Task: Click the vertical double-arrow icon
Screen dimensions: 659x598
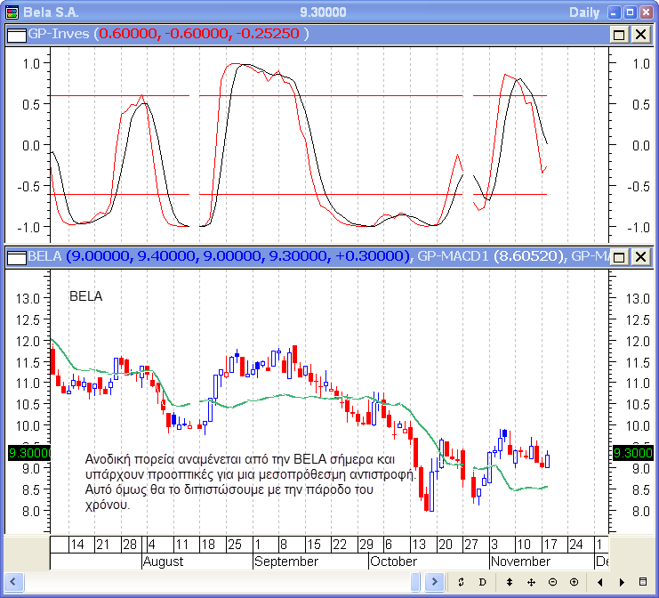Action: [x=510, y=582]
